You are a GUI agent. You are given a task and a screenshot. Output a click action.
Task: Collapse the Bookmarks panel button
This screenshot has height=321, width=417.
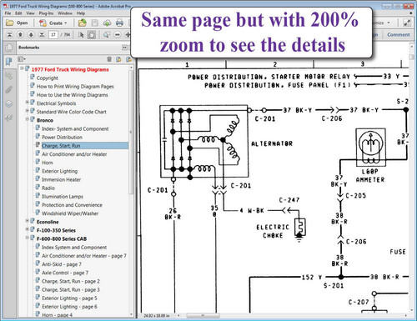tap(124, 48)
